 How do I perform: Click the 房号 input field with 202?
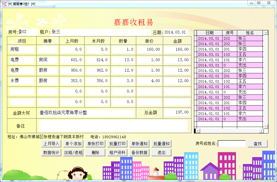pyautogui.click(x=29, y=32)
